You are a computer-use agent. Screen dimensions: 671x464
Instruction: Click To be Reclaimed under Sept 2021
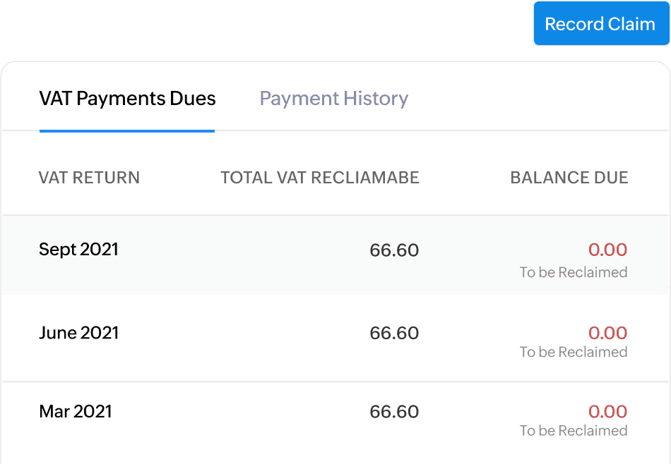pyautogui.click(x=574, y=272)
